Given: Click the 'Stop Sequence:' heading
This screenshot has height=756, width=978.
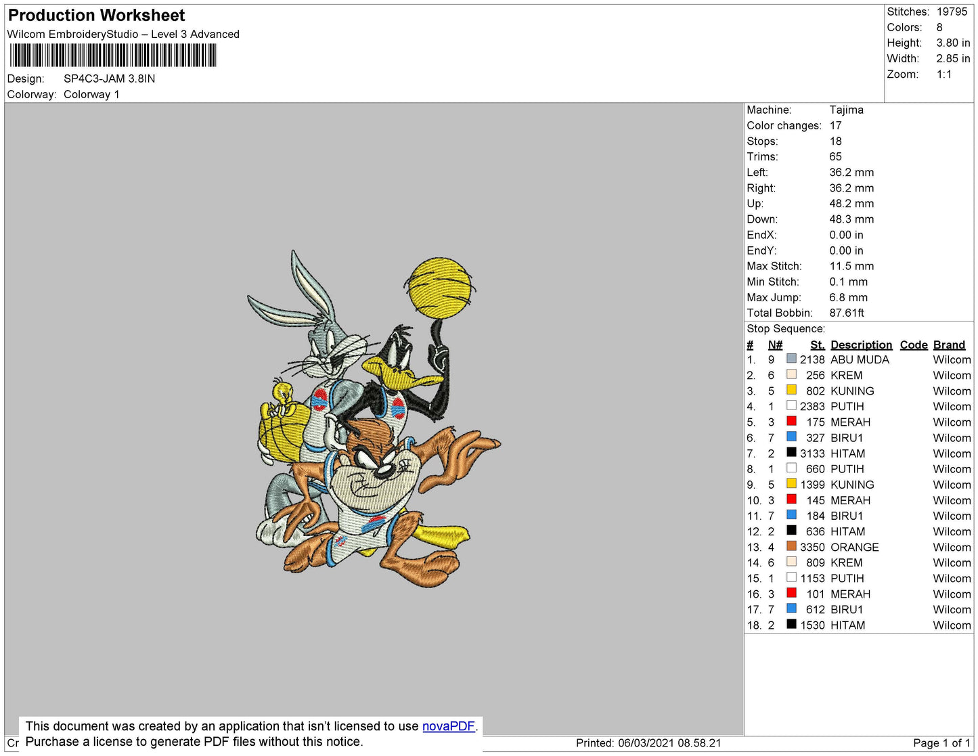Looking at the screenshot, I should (786, 329).
